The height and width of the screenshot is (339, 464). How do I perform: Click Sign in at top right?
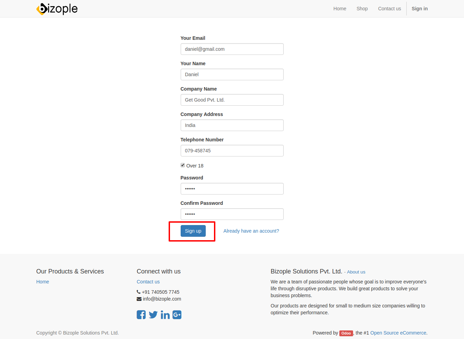tap(420, 9)
